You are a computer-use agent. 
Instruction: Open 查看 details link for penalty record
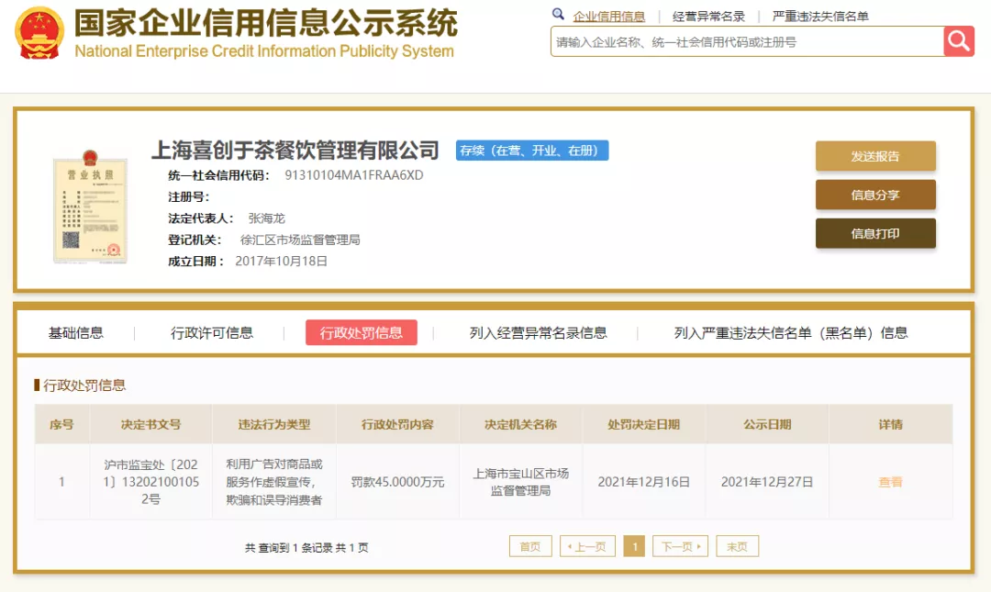tap(890, 482)
